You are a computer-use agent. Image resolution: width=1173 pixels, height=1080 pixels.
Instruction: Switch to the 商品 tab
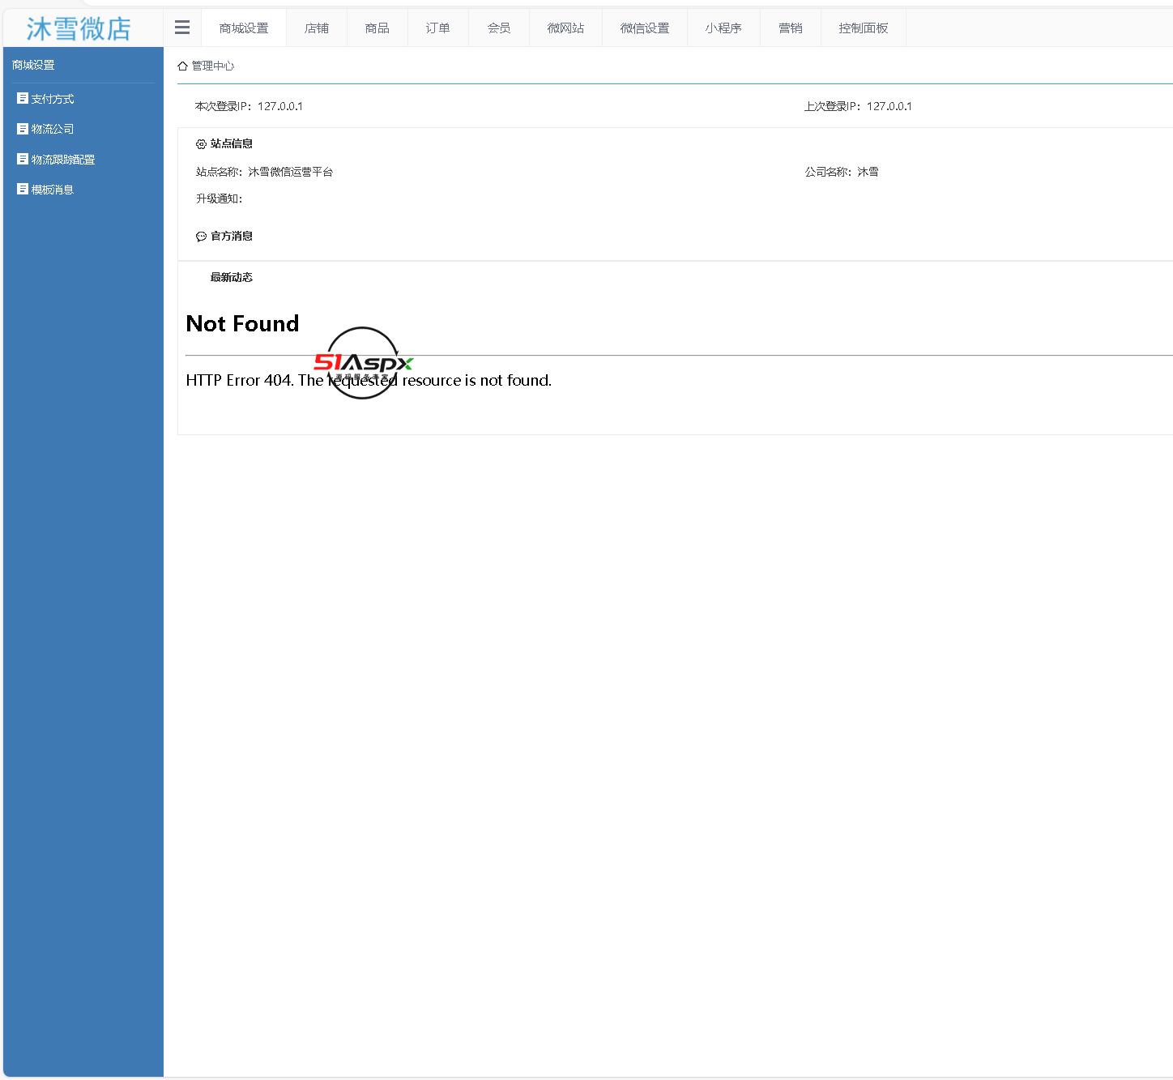(377, 28)
